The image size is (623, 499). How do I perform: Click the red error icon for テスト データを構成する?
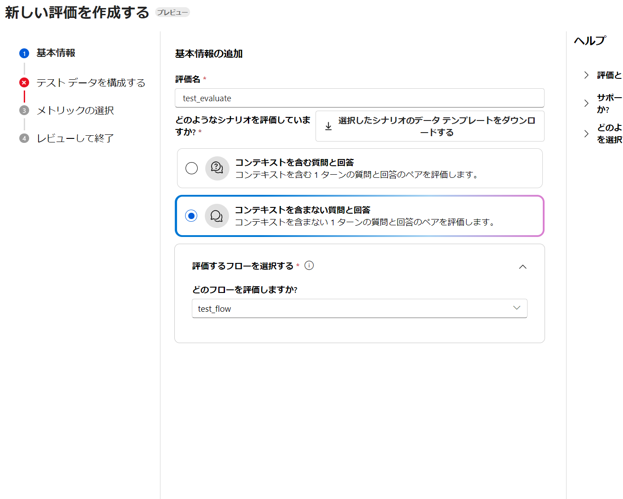(24, 82)
